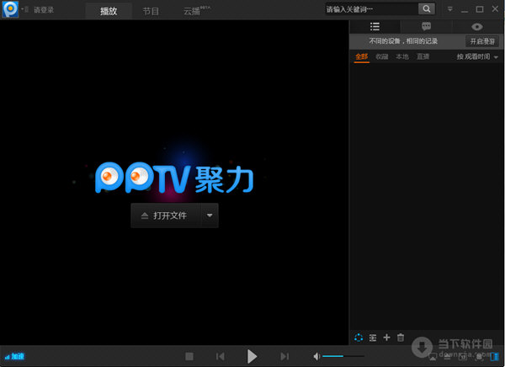Click the 加速 acceleration indicator

coord(14,356)
